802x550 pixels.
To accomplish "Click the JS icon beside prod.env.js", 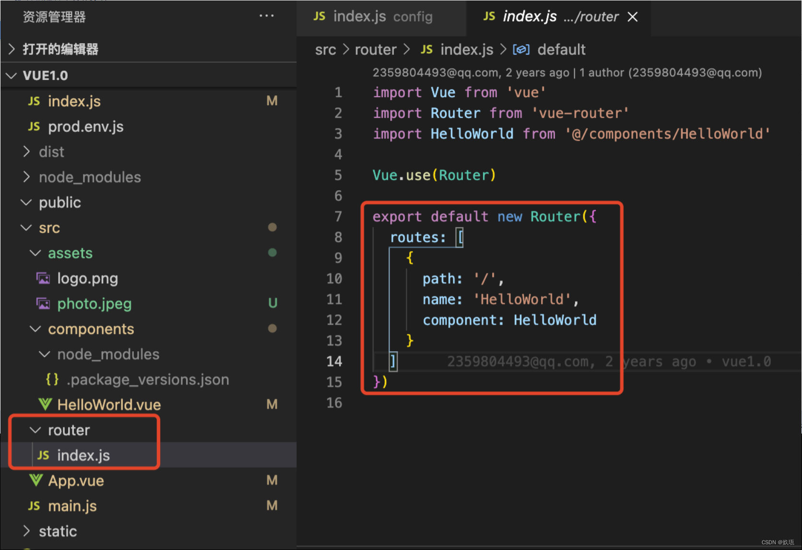I will click(x=34, y=126).
